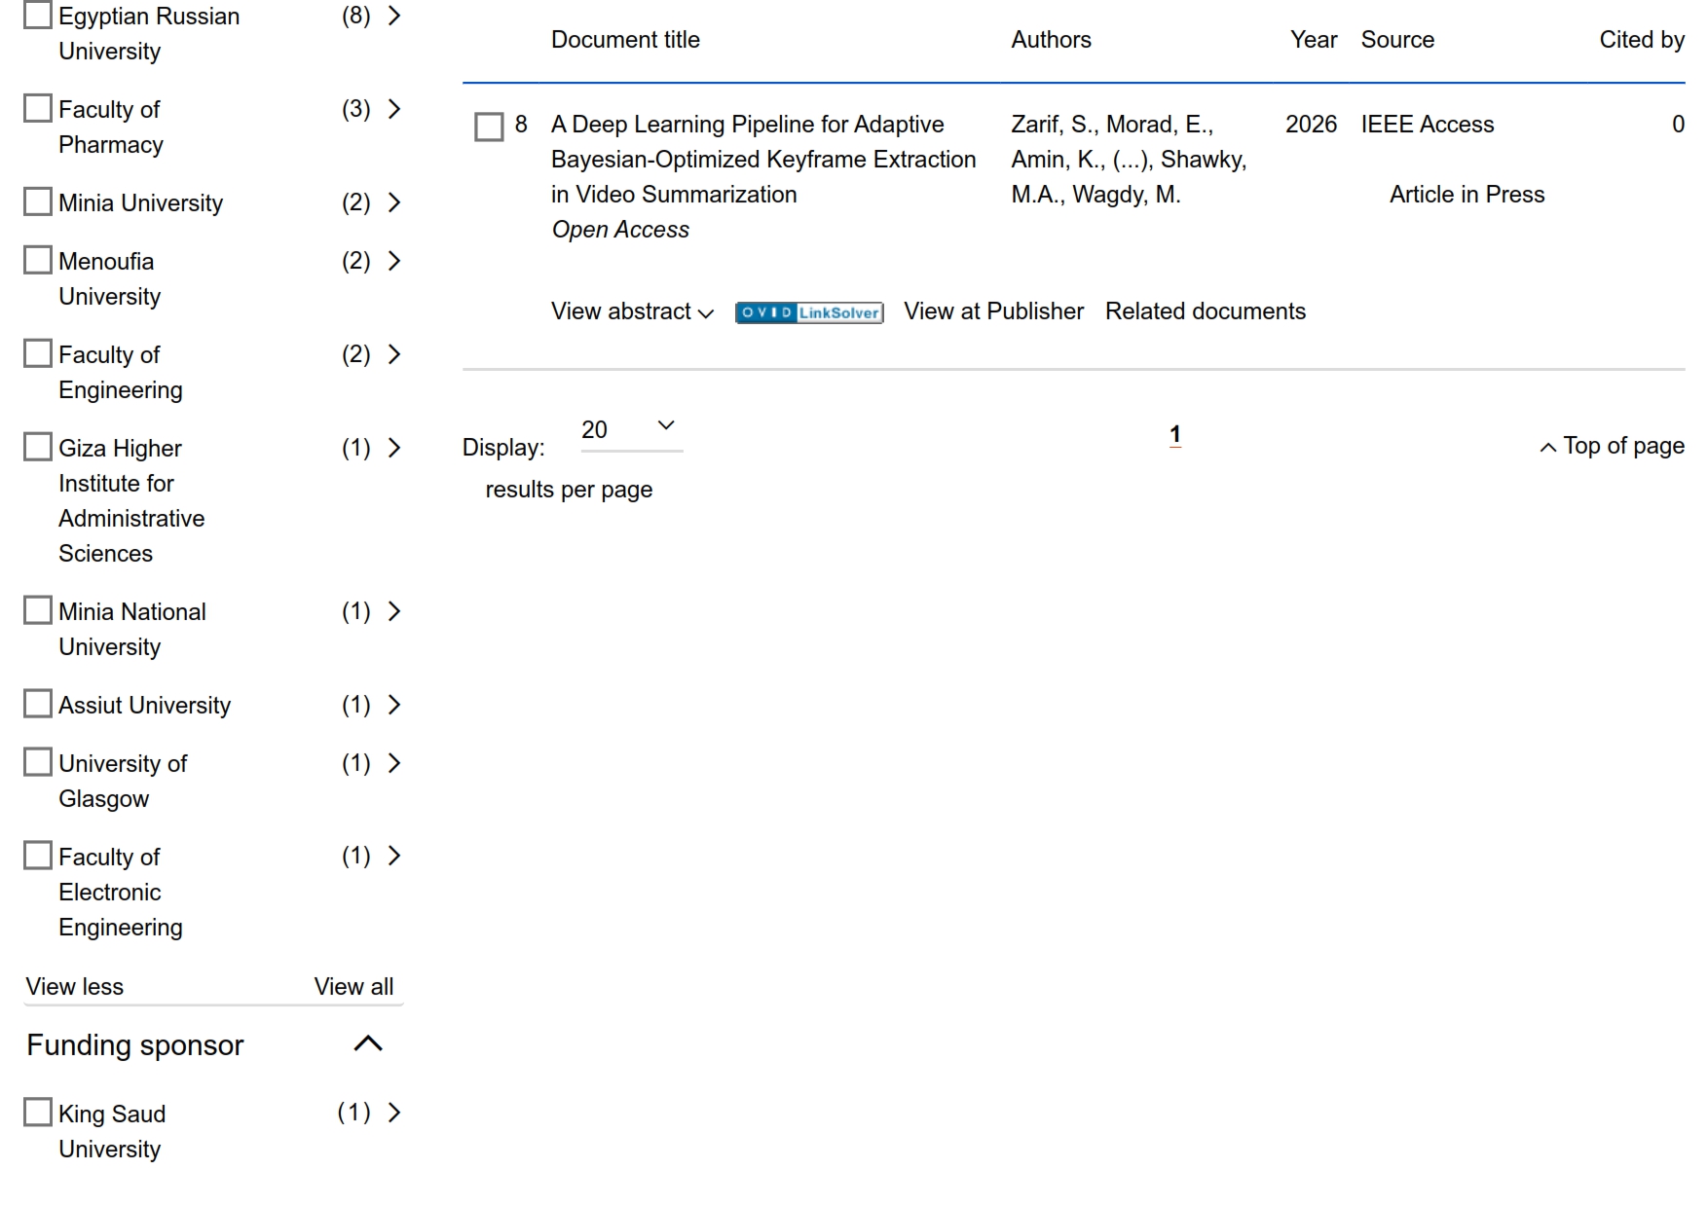
Task: Click chevron arrow next to Egyptian Russian University
Action: (394, 17)
